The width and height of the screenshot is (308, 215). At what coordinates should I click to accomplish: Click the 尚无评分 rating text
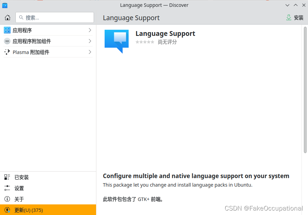[x=167, y=42]
